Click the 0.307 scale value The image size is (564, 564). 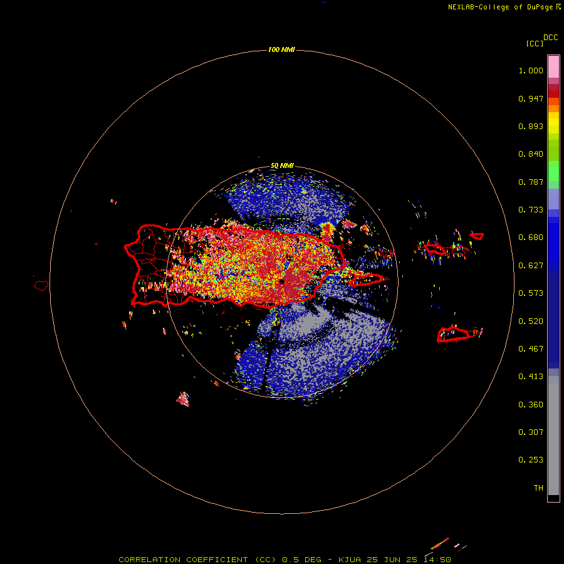click(531, 432)
